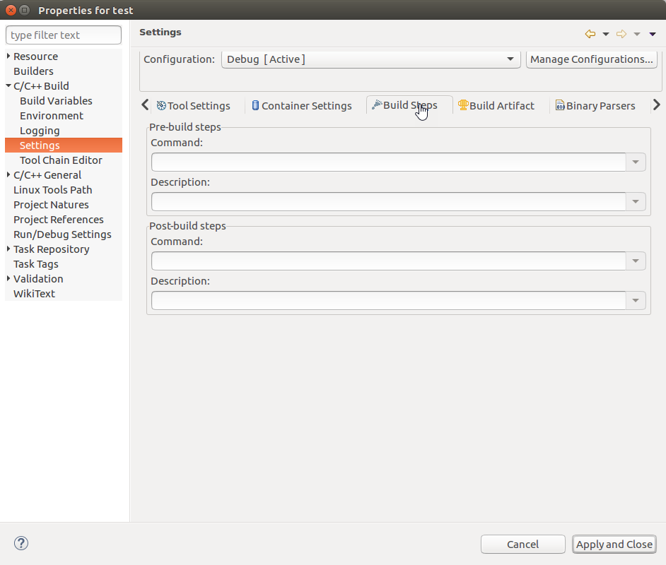
Task: Expand the Resource tree node
Action: pyautogui.click(x=8, y=56)
